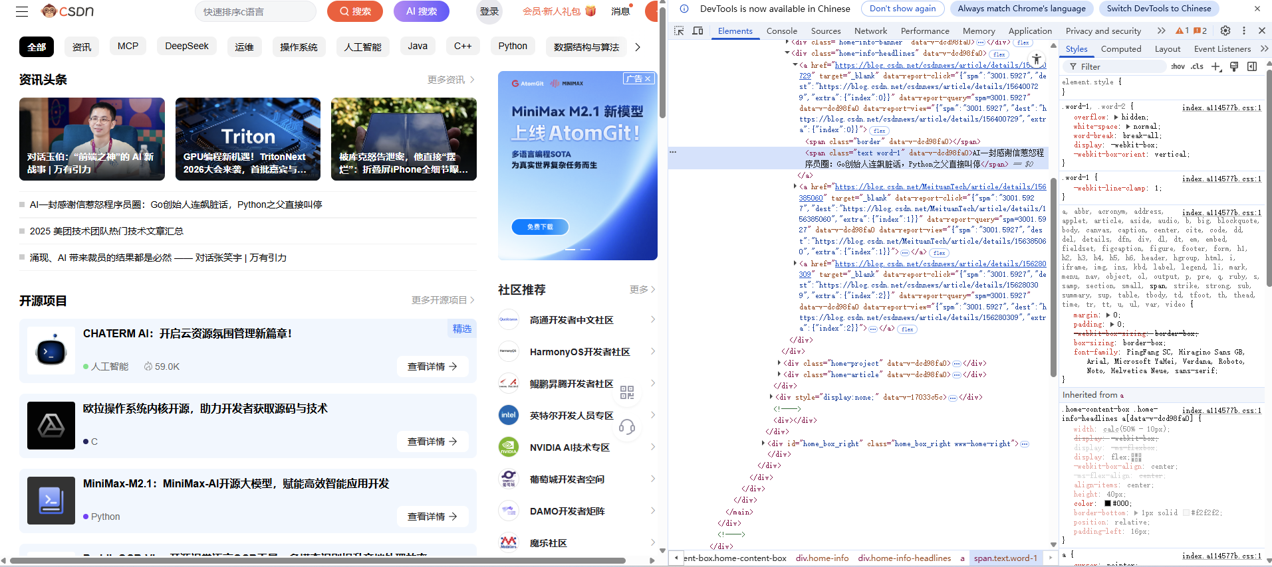The image size is (1272, 567).
Task: Open the Application panel tab
Action: coord(1030,31)
